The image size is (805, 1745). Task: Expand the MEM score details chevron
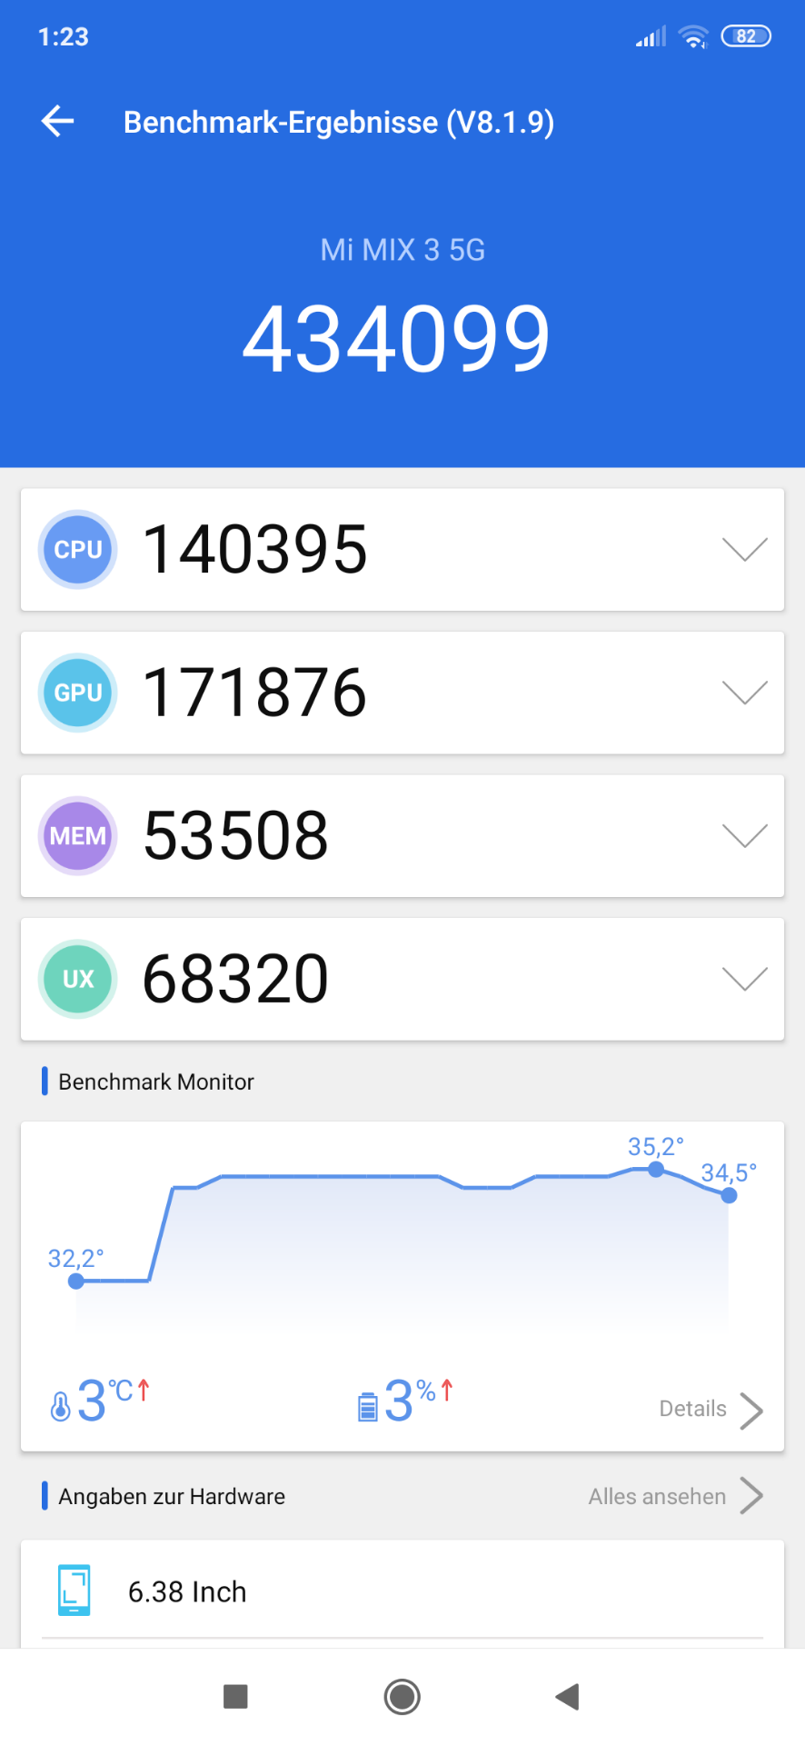click(745, 836)
